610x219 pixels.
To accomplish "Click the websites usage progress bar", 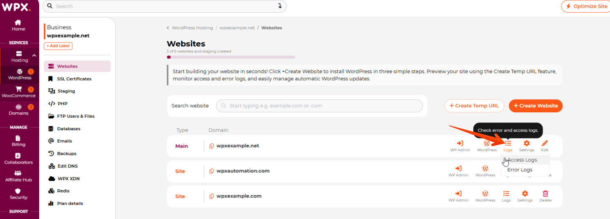I will (x=231, y=57).
